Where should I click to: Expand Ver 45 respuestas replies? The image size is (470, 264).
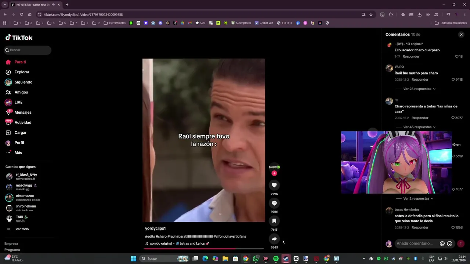(419, 127)
